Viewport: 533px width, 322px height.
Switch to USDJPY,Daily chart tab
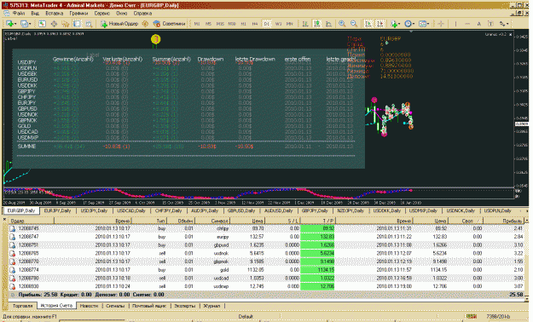(x=94, y=211)
